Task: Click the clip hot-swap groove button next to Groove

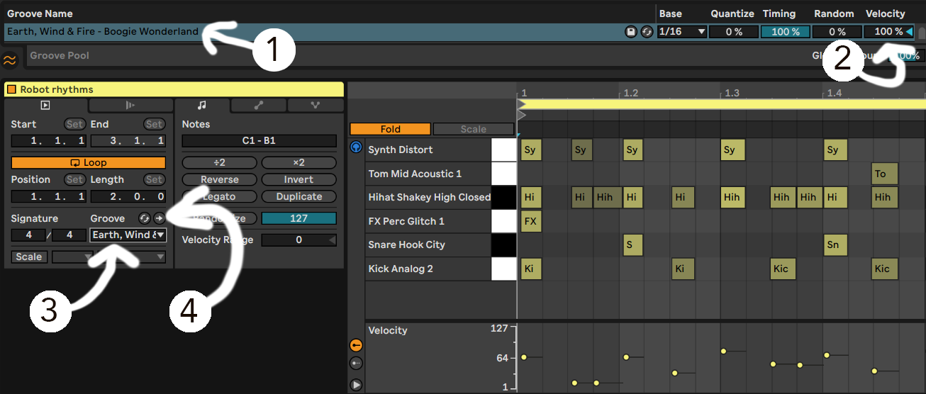Action: 144,218
